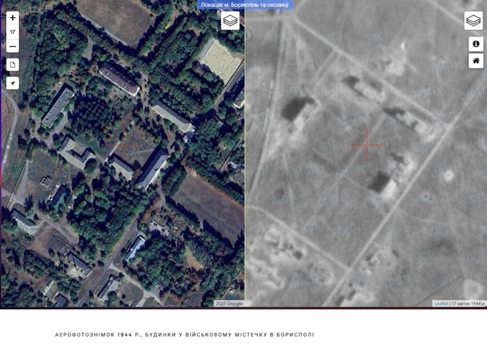Open layers switcher on 1944 aerial map

point(473,20)
